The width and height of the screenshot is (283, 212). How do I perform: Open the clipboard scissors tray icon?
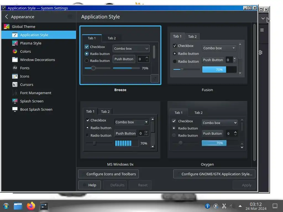point(224,206)
